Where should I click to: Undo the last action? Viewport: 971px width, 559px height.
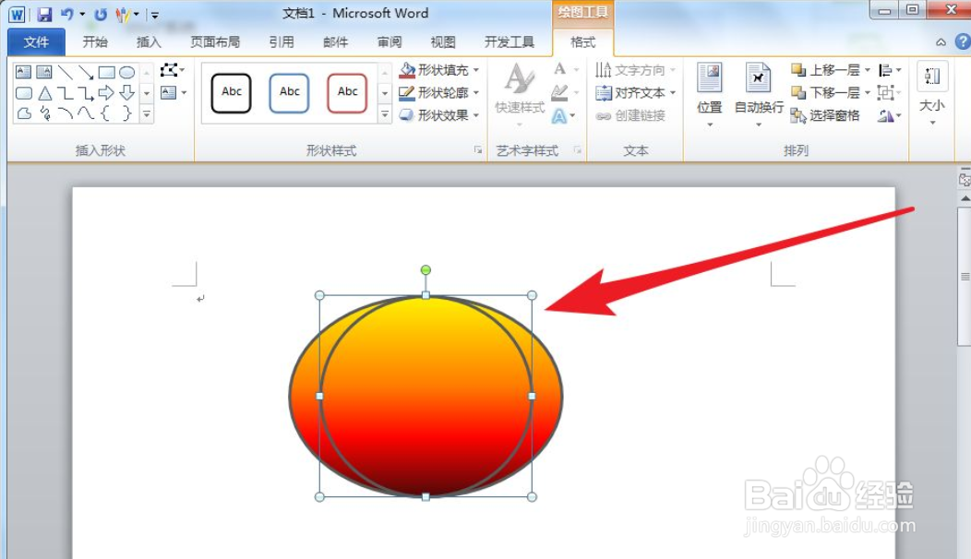click(66, 14)
